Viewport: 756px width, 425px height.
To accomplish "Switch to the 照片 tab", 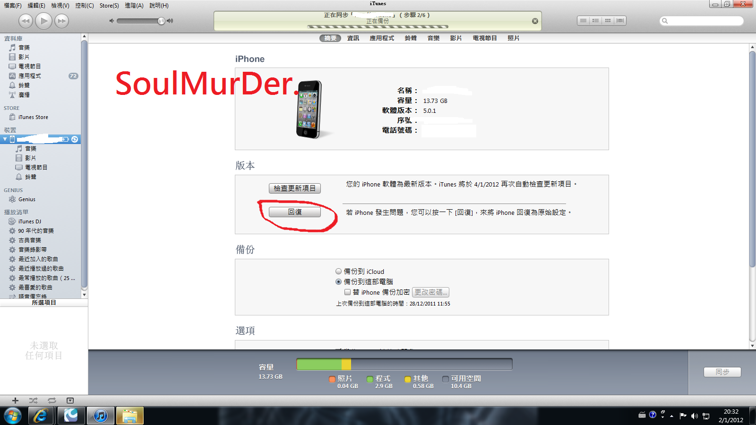I will [x=514, y=38].
